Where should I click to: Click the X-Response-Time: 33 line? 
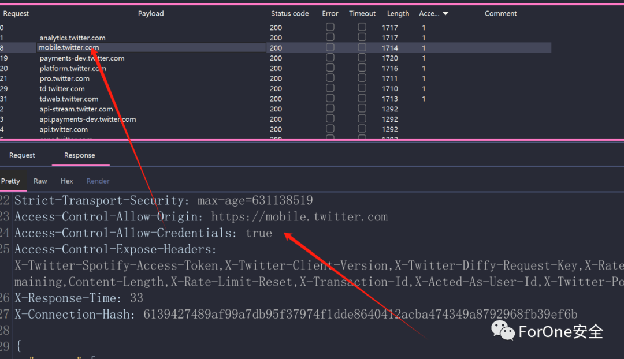click(79, 298)
